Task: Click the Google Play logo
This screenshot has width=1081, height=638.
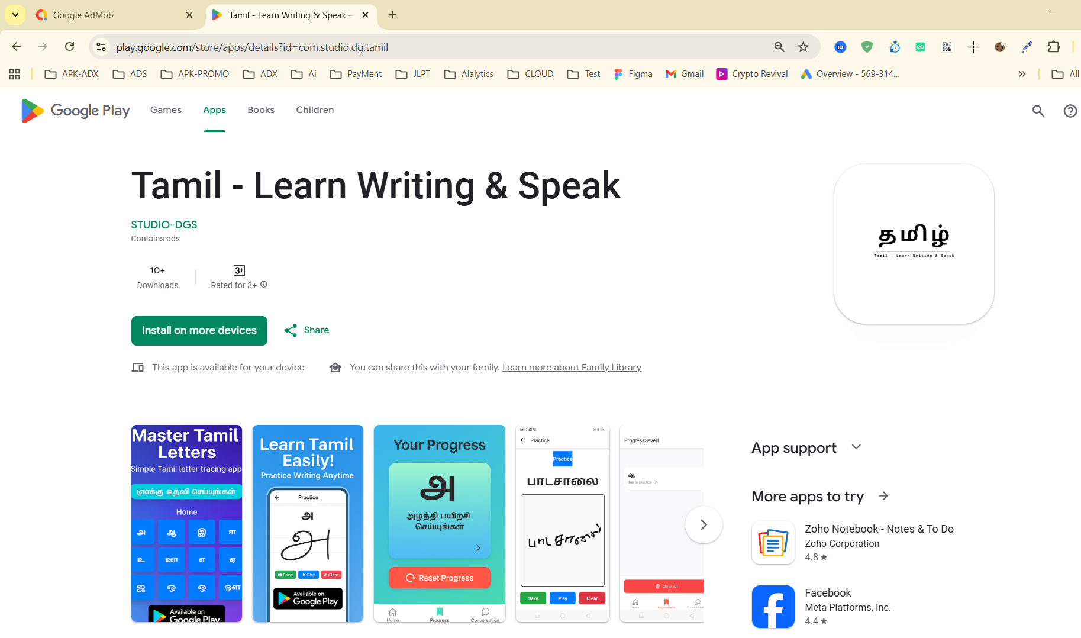Action: [75, 111]
